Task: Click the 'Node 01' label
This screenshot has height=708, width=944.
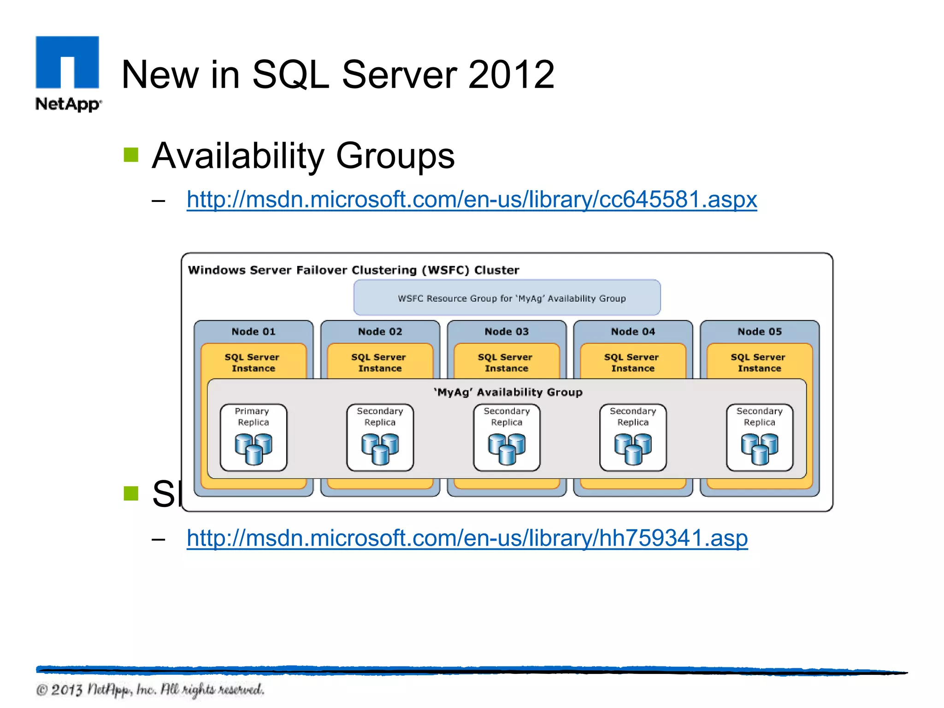Action: click(254, 331)
